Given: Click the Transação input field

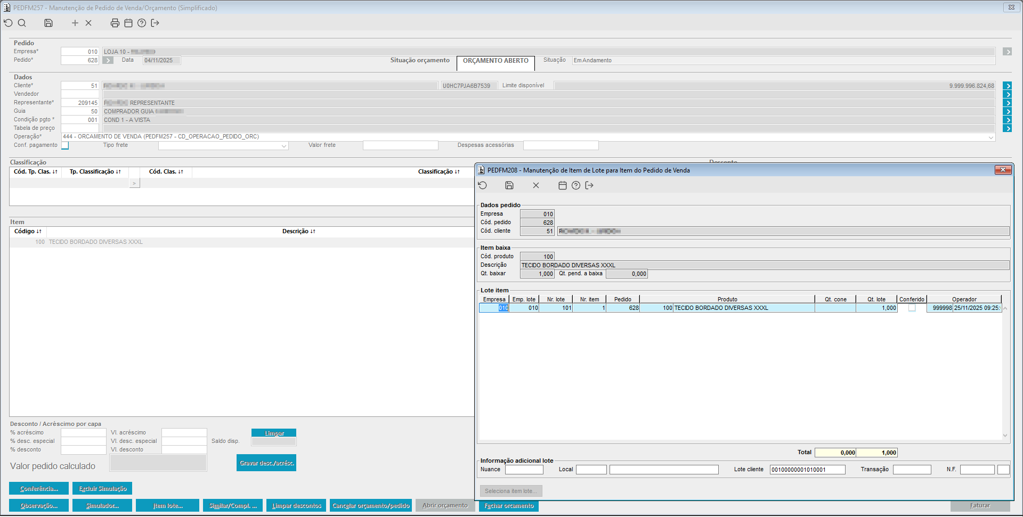Looking at the screenshot, I should point(912,470).
